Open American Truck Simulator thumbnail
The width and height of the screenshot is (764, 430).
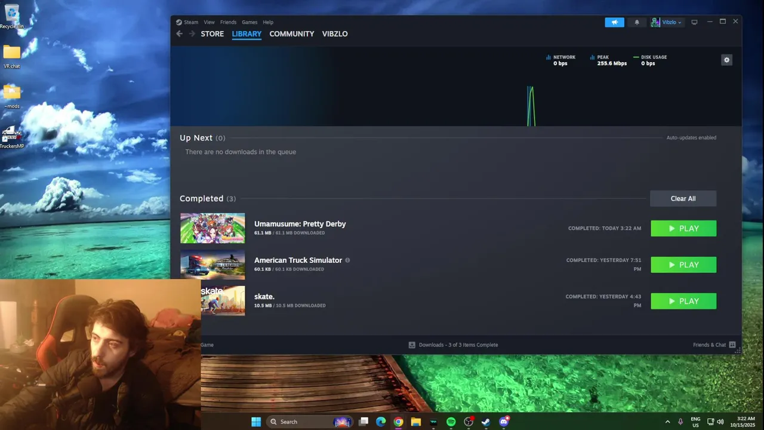212,265
